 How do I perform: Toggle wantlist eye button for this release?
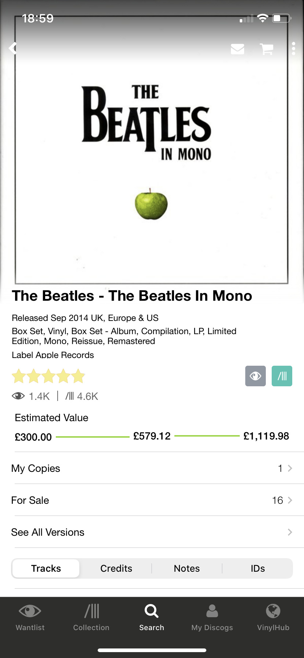[256, 376]
